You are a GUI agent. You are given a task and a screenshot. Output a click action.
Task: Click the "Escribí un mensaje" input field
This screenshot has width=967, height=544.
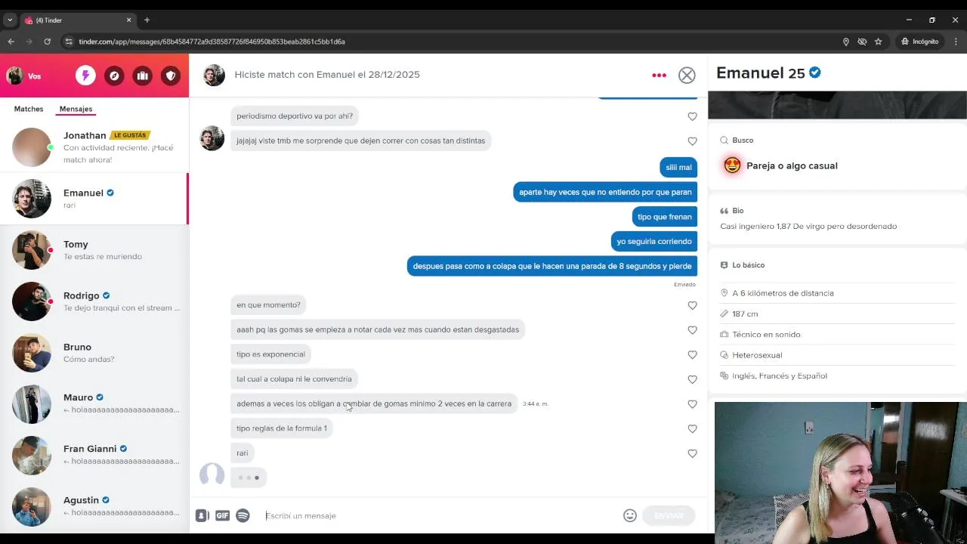pyautogui.click(x=440, y=515)
